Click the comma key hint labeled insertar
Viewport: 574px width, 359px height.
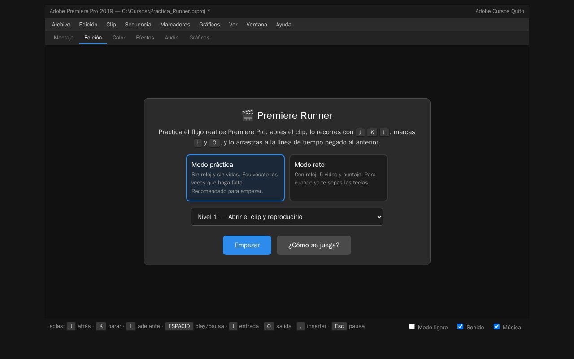[300, 326]
